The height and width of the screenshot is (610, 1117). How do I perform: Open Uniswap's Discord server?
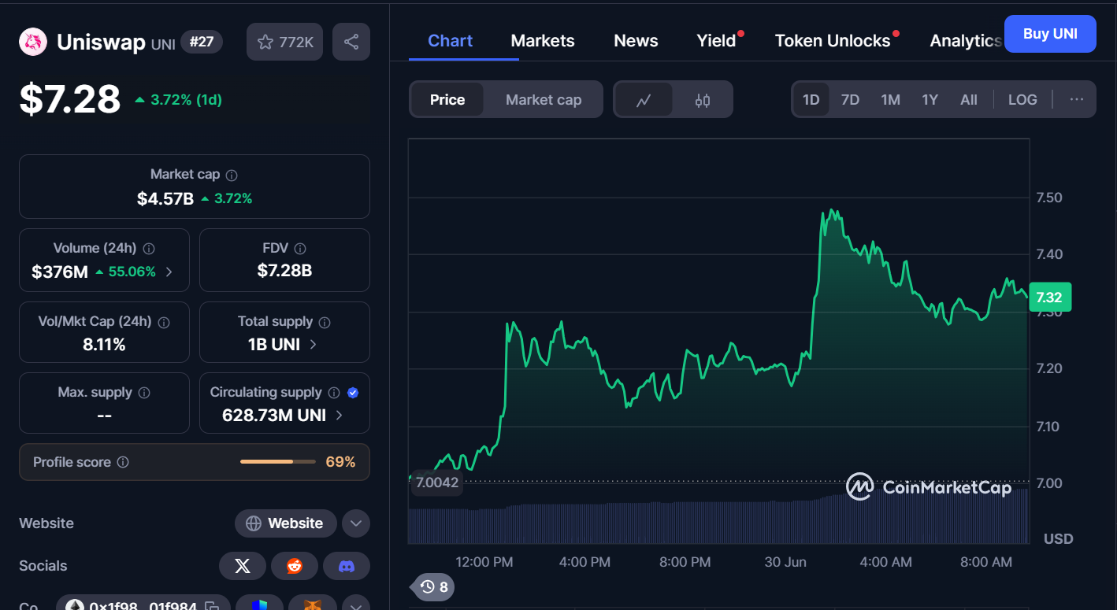pyautogui.click(x=347, y=566)
